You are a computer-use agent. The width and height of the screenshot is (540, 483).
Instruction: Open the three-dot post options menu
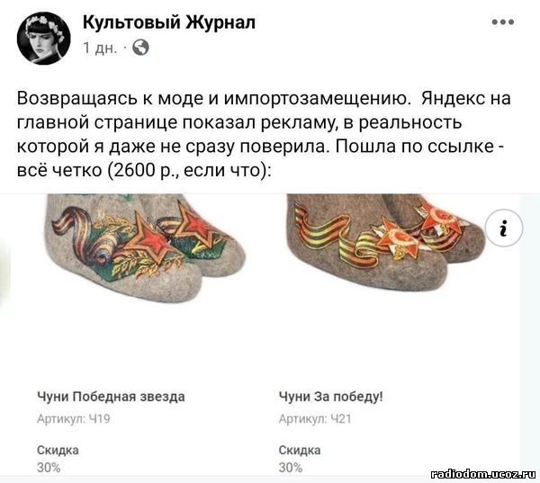click(x=503, y=22)
